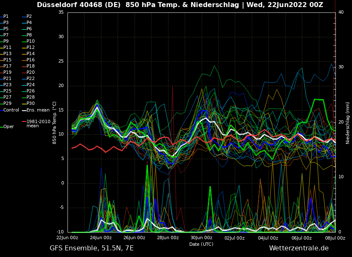The width and height of the screenshot is (352, 257).
Task: Click the Niederschlag (mm) axis label
Action: click(348, 123)
